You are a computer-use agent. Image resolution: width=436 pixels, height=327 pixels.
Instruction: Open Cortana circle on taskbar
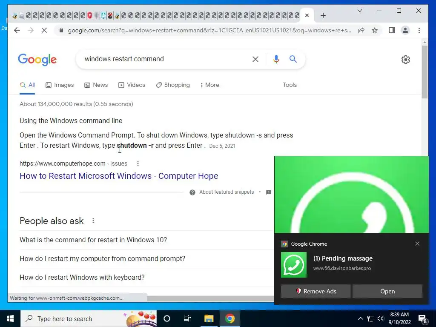[166, 318]
